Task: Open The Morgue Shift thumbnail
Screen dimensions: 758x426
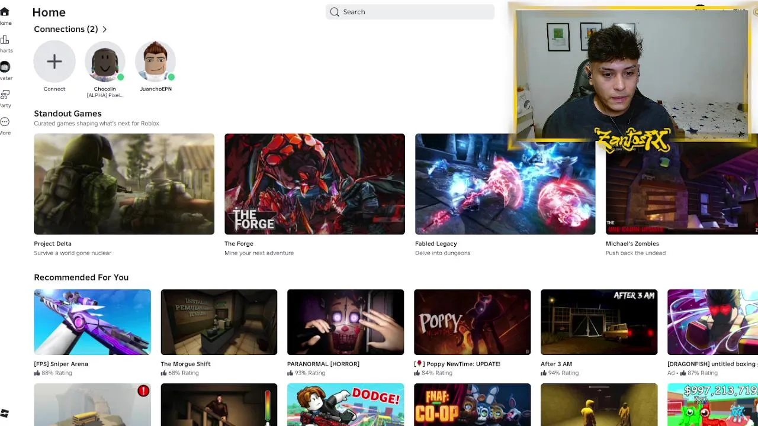Action: click(219, 322)
